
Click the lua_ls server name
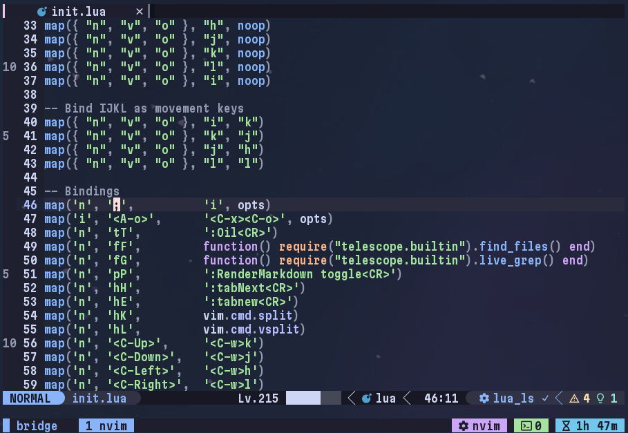(x=513, y=398)
